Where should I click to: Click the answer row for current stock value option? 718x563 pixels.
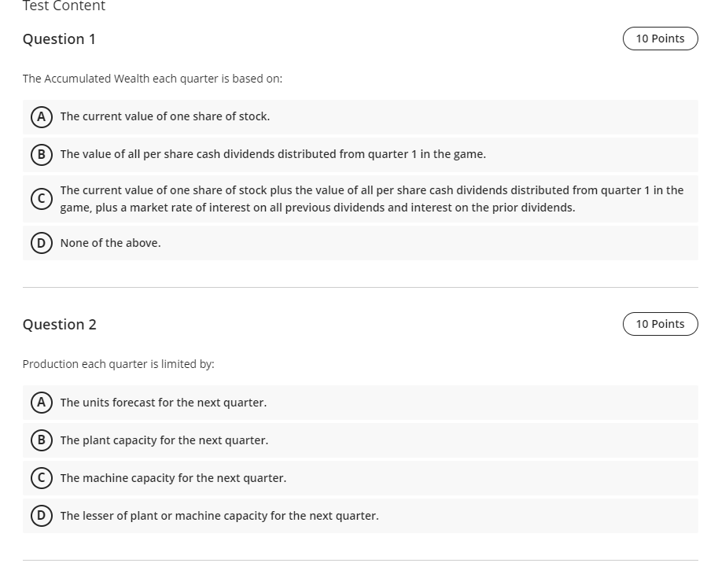[x=360, y=116]
